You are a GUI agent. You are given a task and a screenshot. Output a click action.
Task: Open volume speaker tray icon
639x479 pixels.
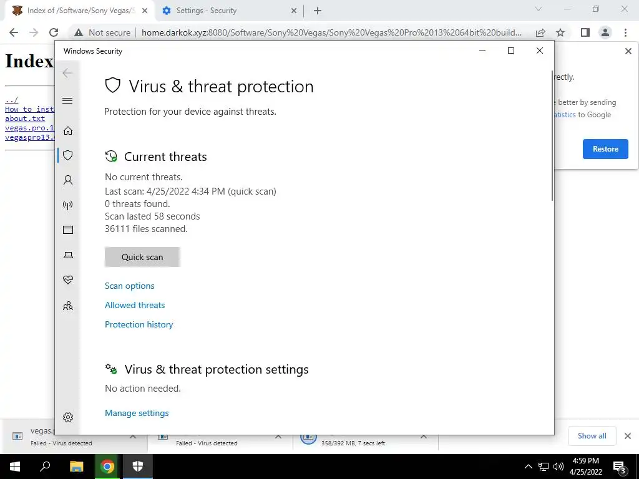coord(559,467)
